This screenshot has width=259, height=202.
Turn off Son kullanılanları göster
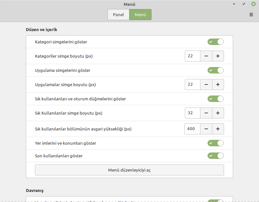[x=216, y=156]
